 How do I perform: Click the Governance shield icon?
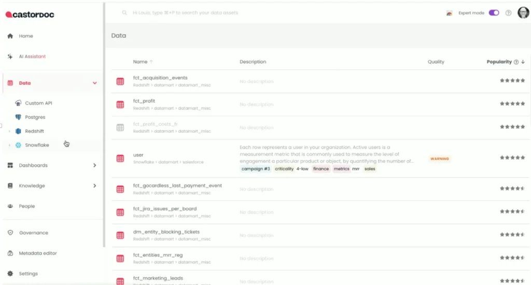[10, 233]
